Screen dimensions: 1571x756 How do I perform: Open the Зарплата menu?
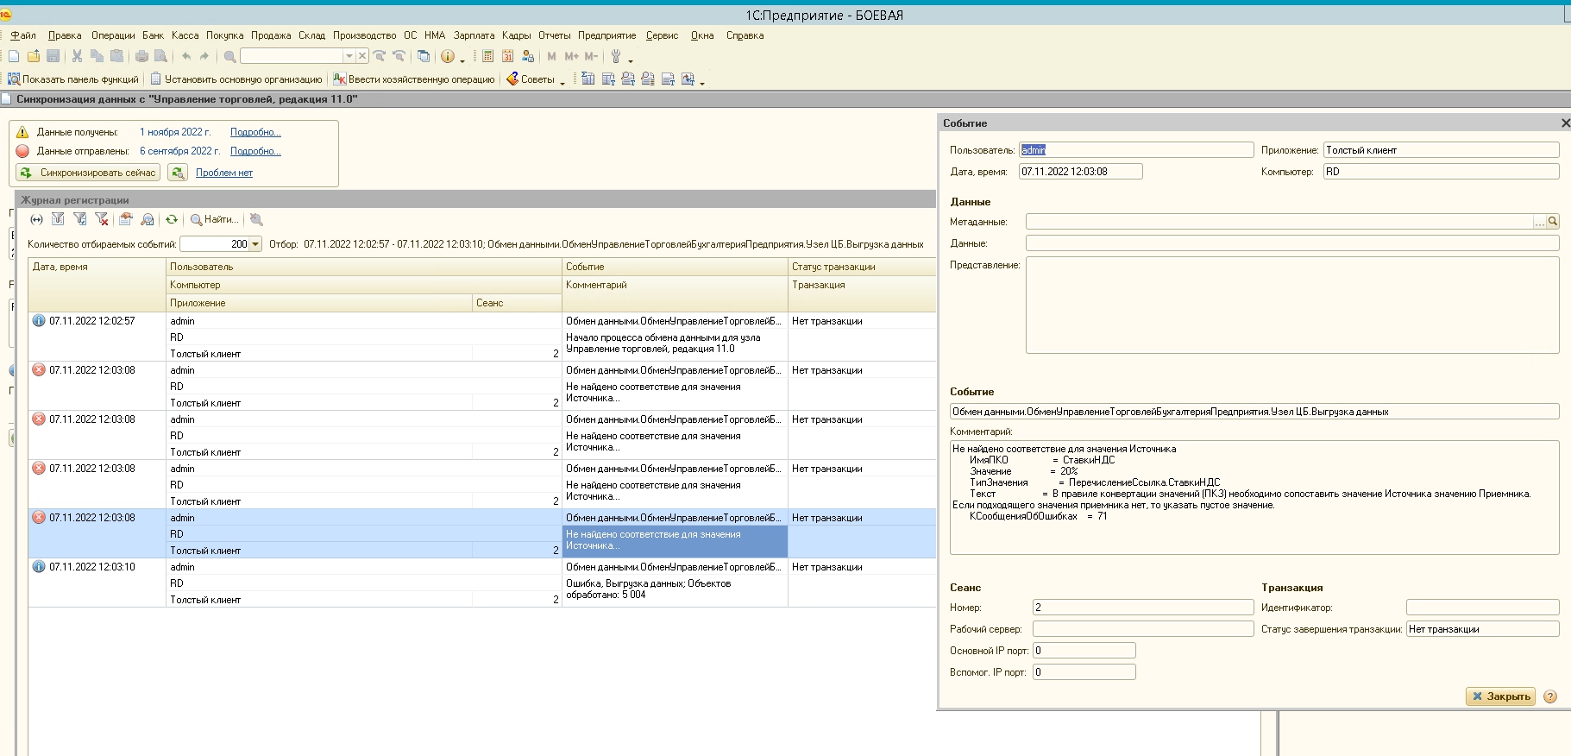tap(474, 35)
